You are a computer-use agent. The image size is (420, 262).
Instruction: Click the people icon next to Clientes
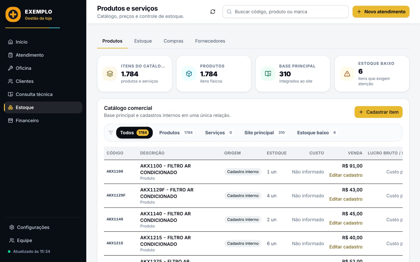(x=10, y=81)
